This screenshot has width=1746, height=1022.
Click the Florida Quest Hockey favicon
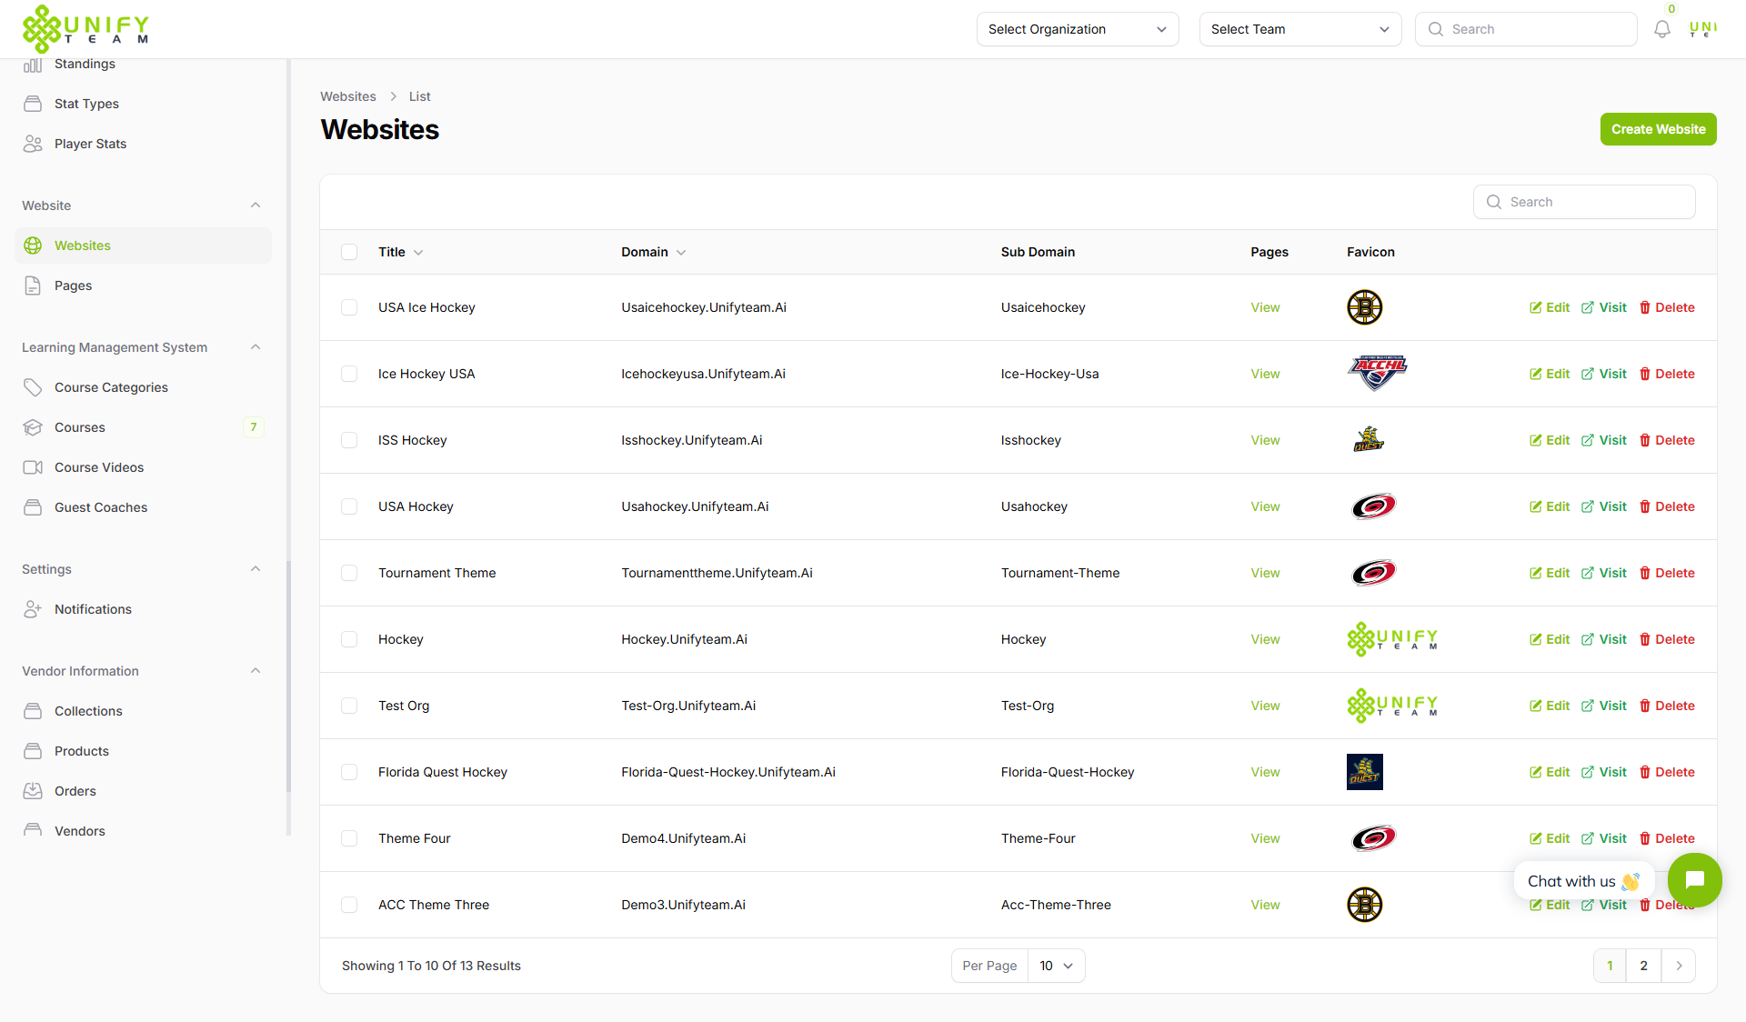(x=1364, y=771)
